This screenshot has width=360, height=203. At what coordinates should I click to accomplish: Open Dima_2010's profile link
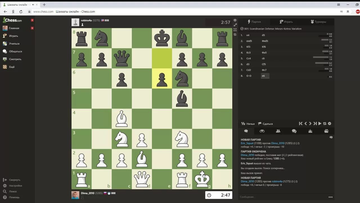87,193
